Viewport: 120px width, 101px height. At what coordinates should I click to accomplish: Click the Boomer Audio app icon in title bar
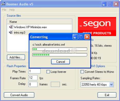click(x=3, y=4)
